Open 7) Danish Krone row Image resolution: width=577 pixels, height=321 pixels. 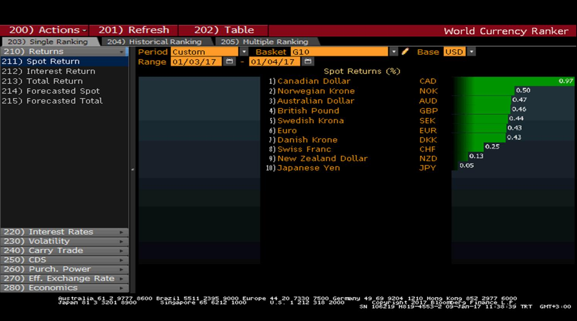(x=303, y=140)
